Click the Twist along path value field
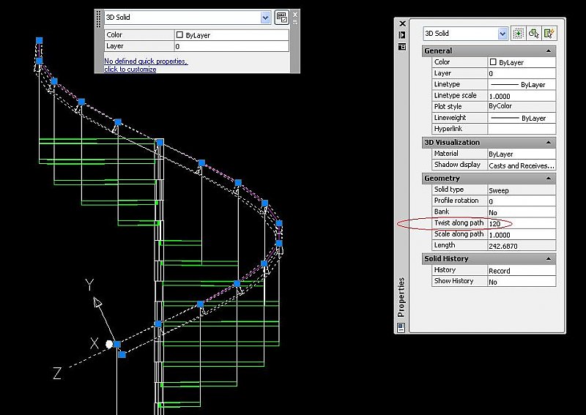The height and width of the screenshot is (415, 586). pos(521,223)
